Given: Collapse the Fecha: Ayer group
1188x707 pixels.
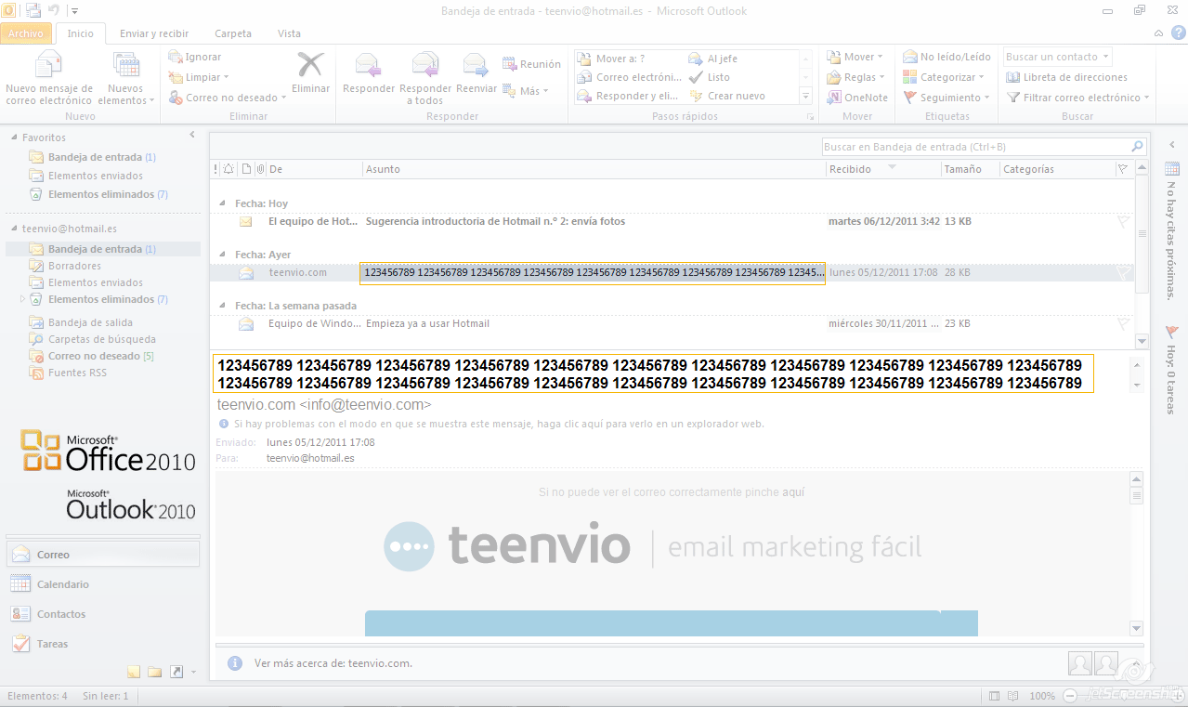Looking at the screenshot, I should (x=222, y=255).
